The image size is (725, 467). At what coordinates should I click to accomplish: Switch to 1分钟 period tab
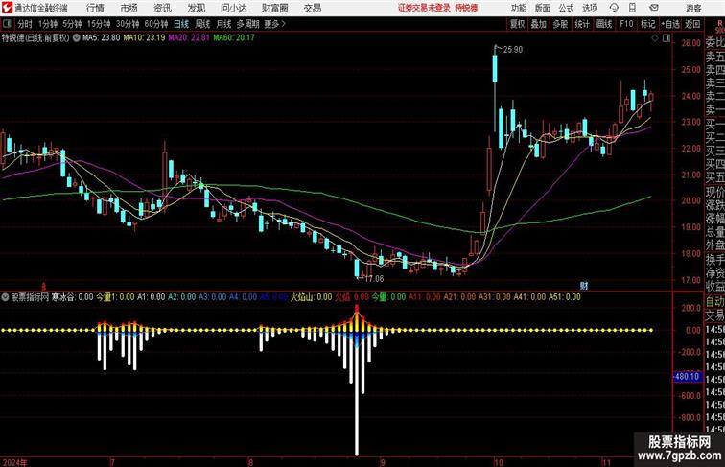[x=48, y=24]
